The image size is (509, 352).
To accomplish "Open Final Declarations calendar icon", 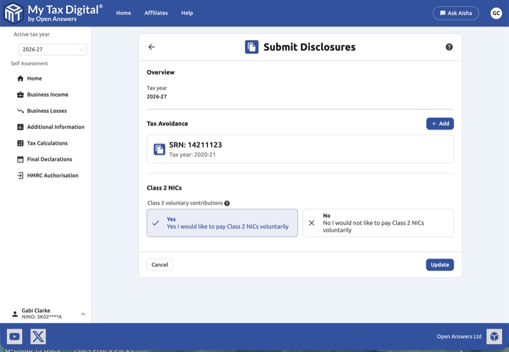I will (x=19, y=159).
